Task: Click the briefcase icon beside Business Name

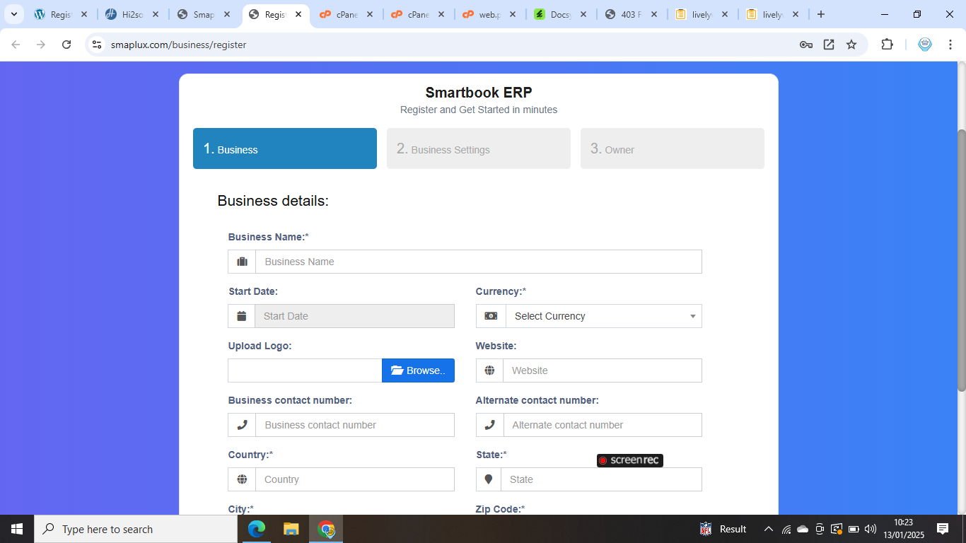Action: [242, 262]
